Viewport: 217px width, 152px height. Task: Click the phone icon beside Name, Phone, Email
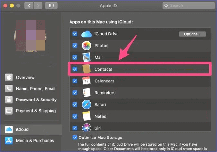pyautogui.click(x=9, y=89)
